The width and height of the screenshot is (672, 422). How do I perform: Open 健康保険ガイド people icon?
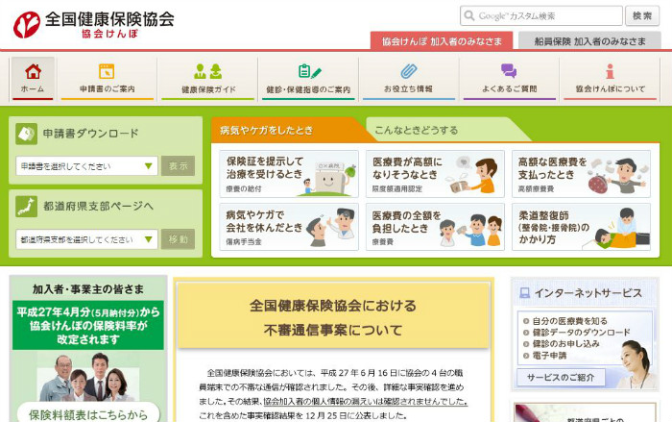pyautogui.click(x=208, y=71)
